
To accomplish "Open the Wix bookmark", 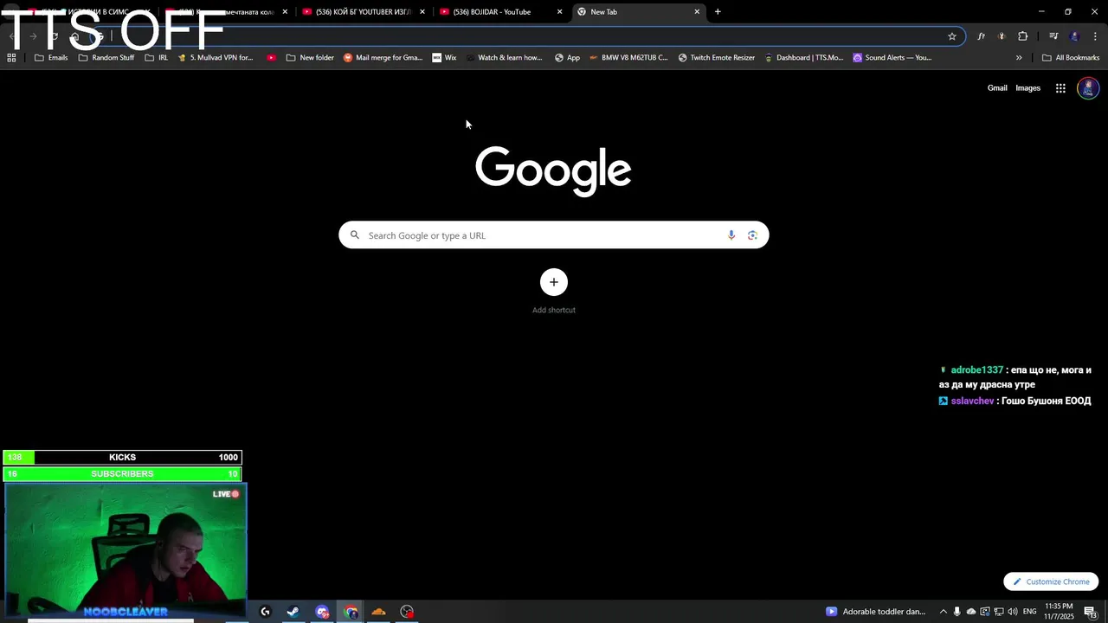I will [x=444, y=58].
